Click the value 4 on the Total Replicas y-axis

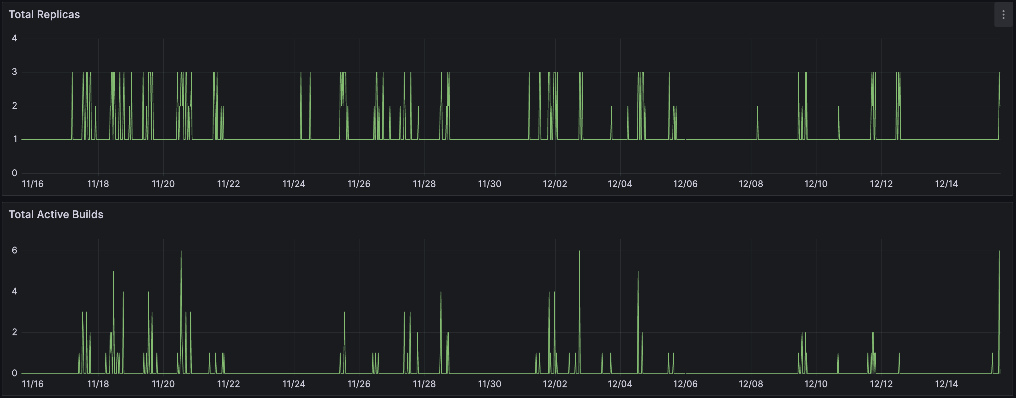point(15,38)
